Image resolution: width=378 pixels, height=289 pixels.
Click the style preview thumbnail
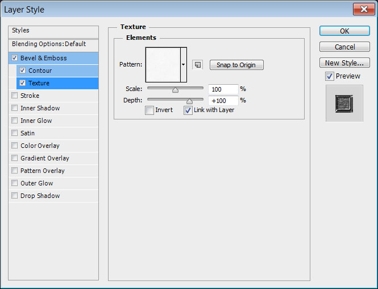click(x=344, y=104)
